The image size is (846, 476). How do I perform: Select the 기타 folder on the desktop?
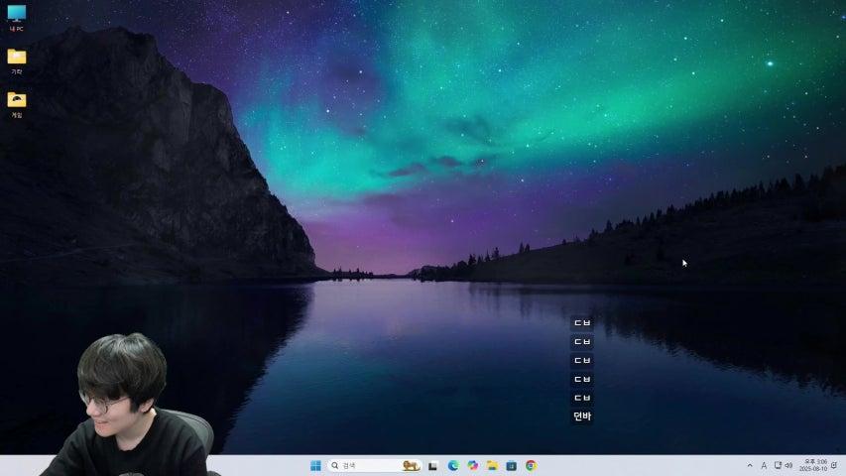(x=17, y=60)
